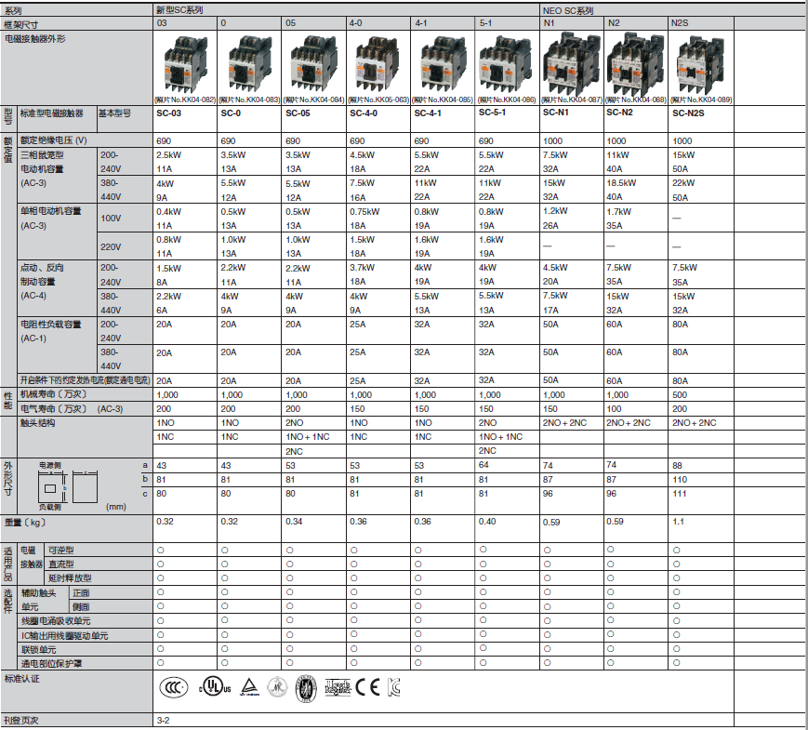Viewport: 808px width, 730px height.
Task: Click the 18.5kW value for SC-N2
Action: click(x=621, y=183)
